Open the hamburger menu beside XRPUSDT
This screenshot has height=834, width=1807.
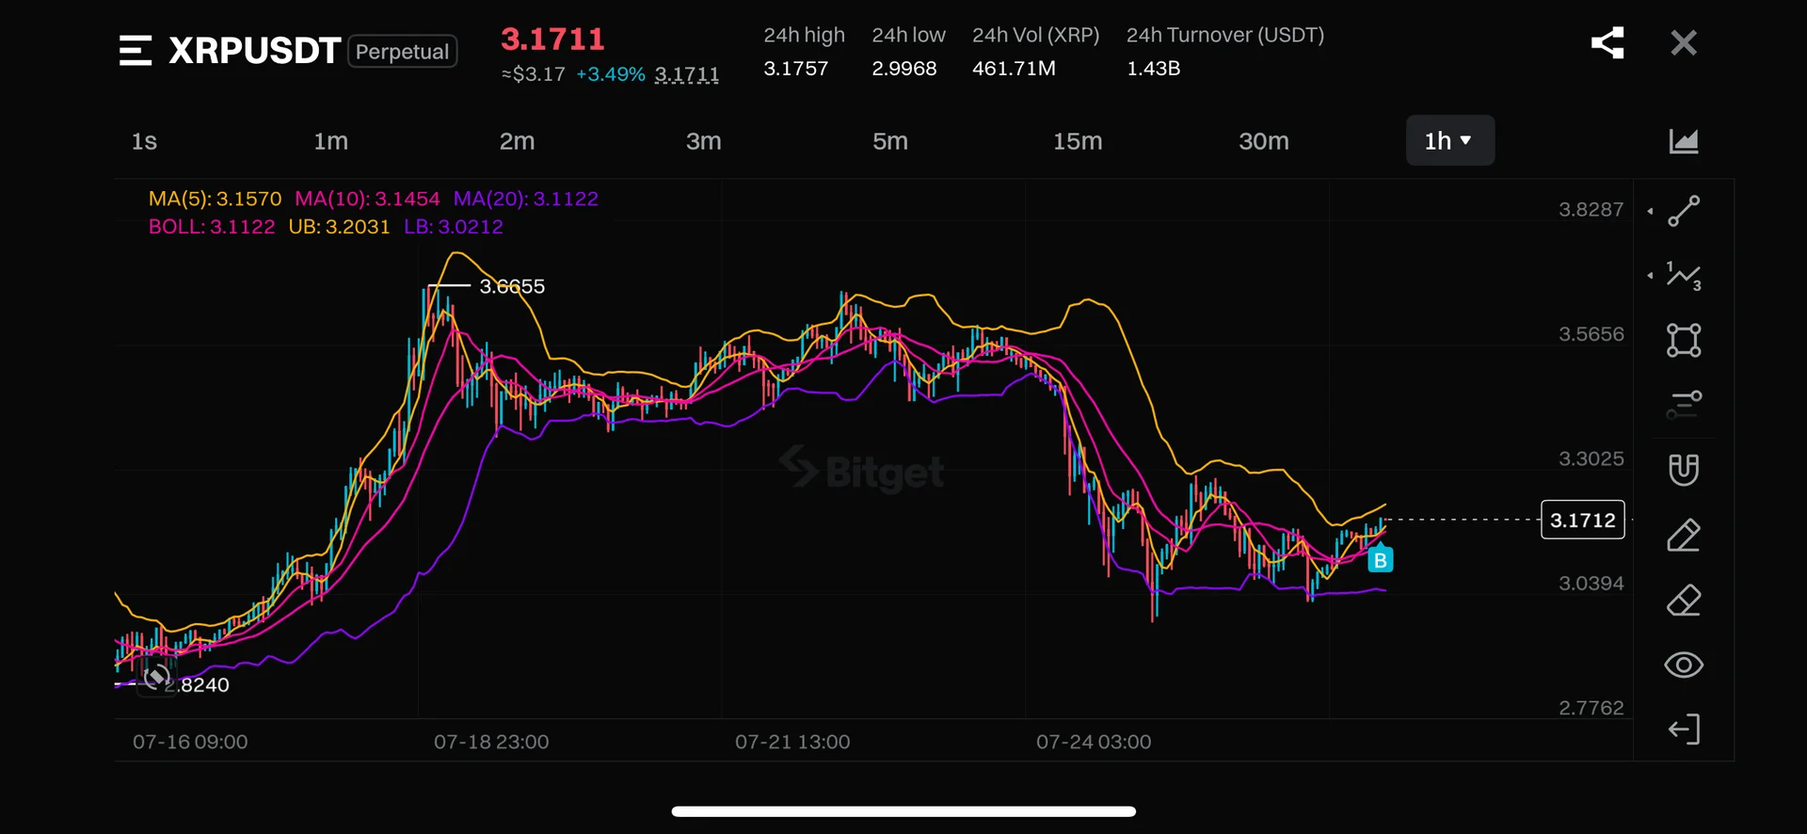(x=136, y=50)
